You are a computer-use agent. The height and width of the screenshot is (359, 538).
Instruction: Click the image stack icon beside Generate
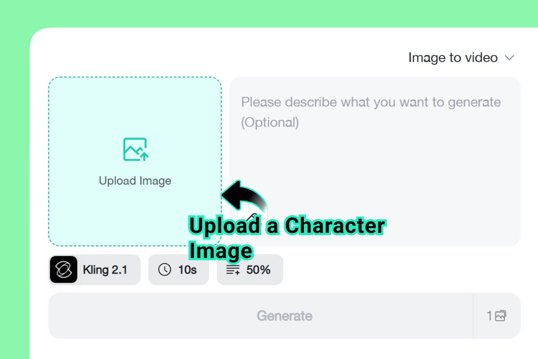pos(500,316)
